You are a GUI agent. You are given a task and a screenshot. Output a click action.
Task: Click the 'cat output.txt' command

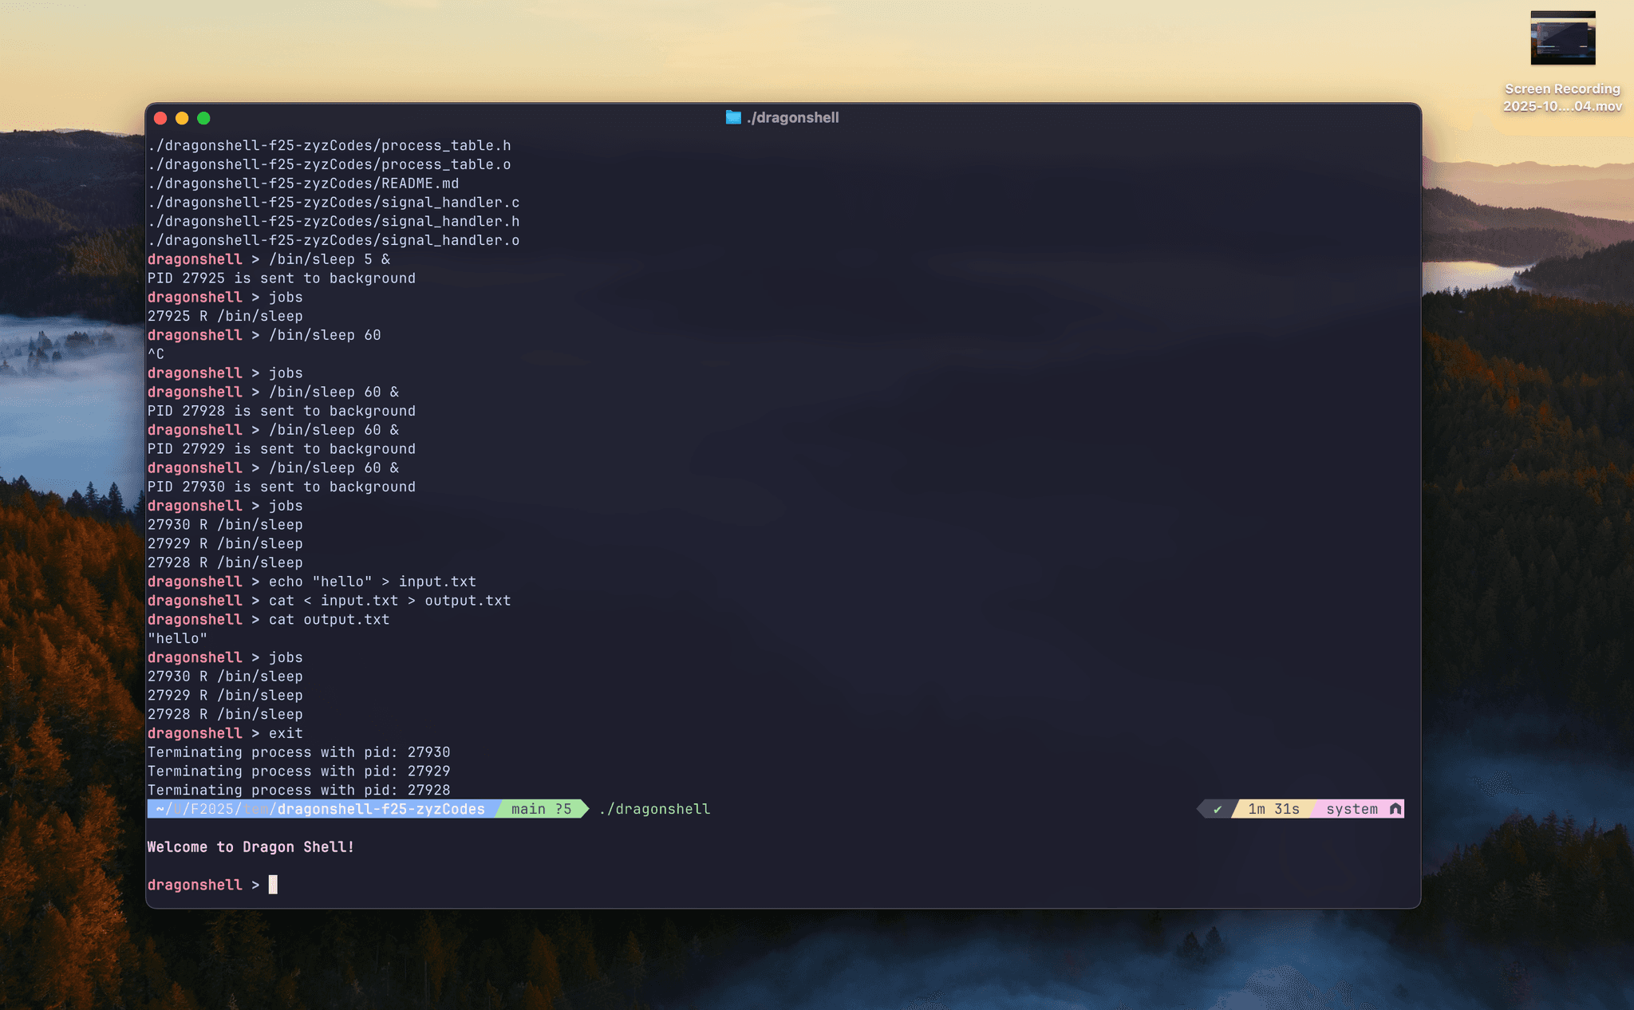tap(329, 619)
